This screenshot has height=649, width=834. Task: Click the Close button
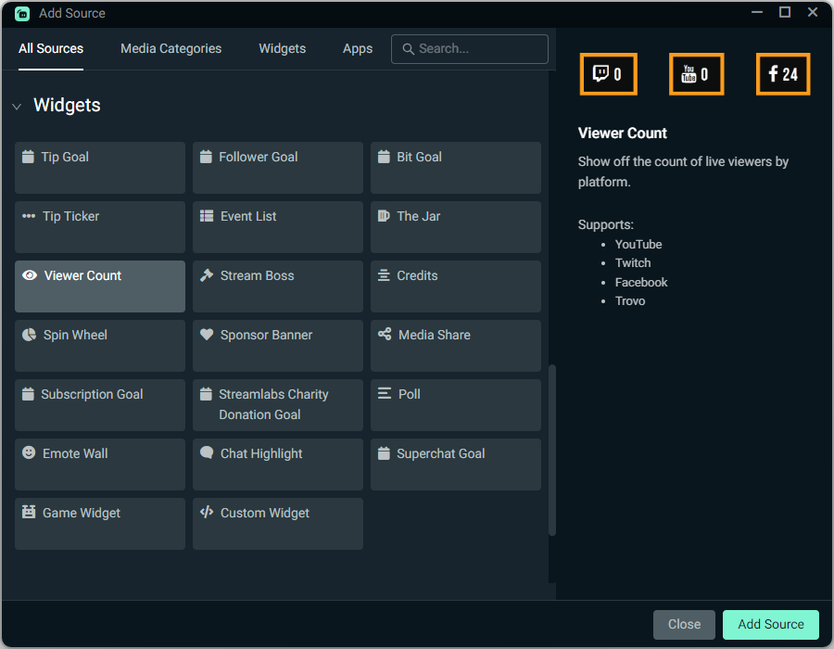tap(684, 625)
